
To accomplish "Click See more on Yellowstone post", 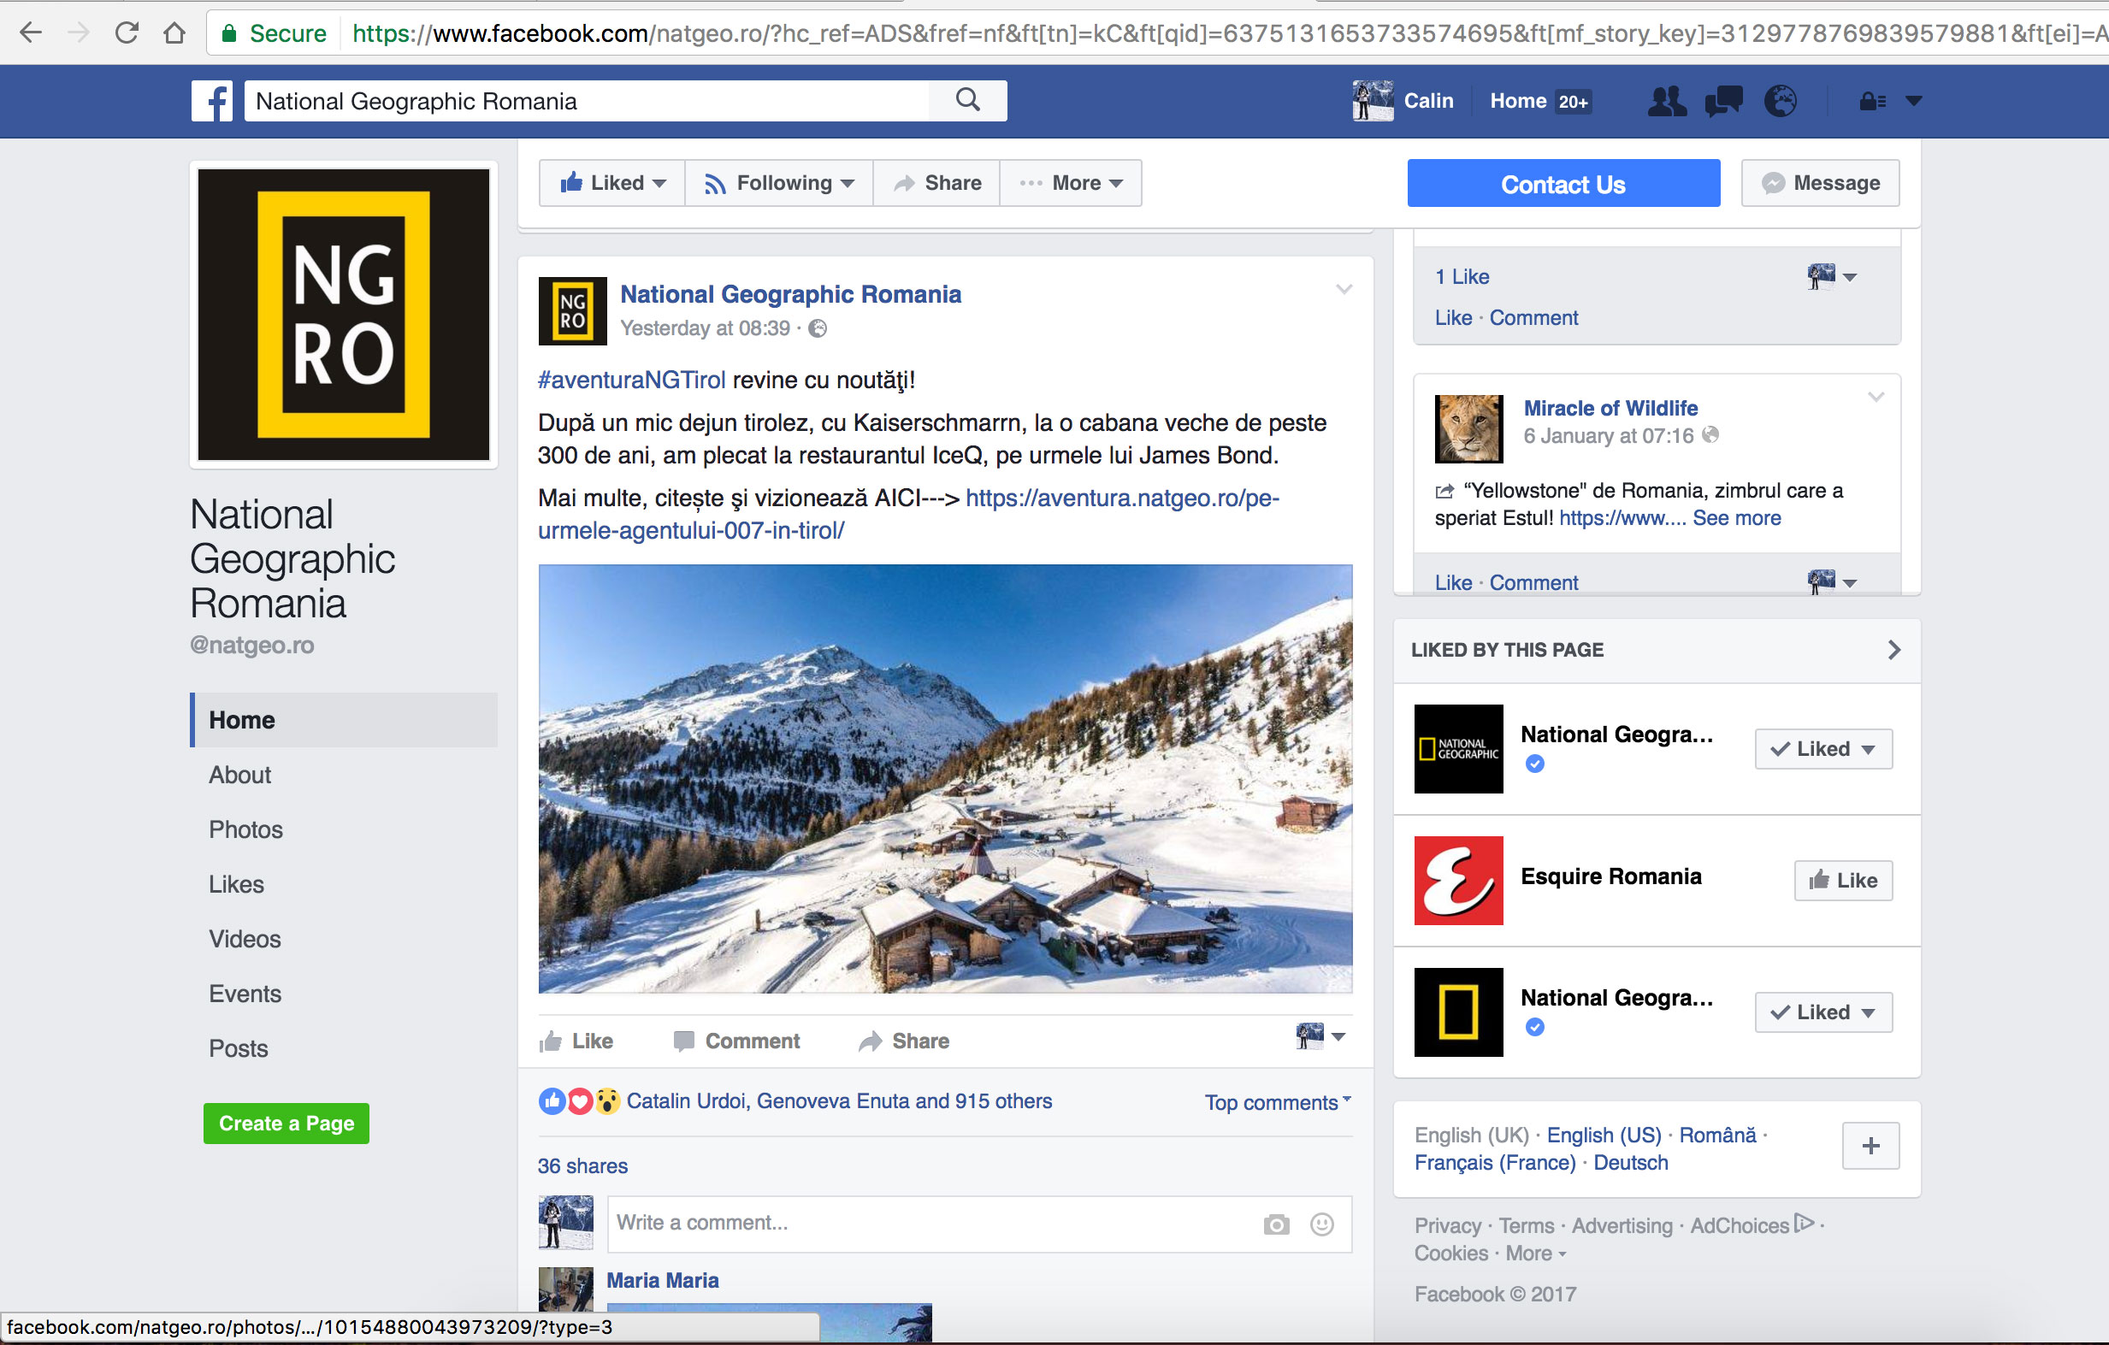I will tap(1736, 517).
